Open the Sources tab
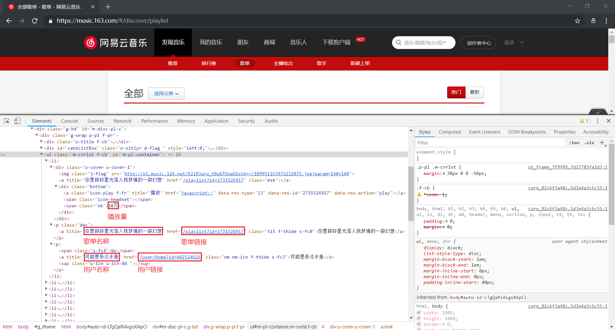The height and width of the screenshot is (330, 615). pyautogui.click(x=96, y=121)
